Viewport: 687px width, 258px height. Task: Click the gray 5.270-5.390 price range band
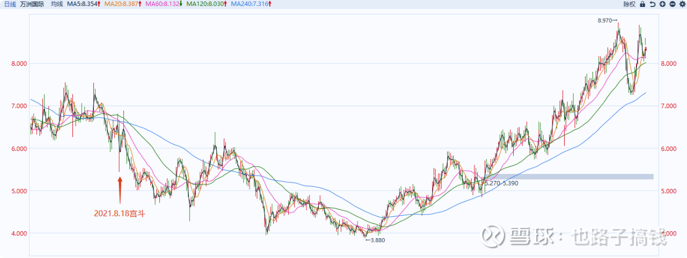click(569, 177)
